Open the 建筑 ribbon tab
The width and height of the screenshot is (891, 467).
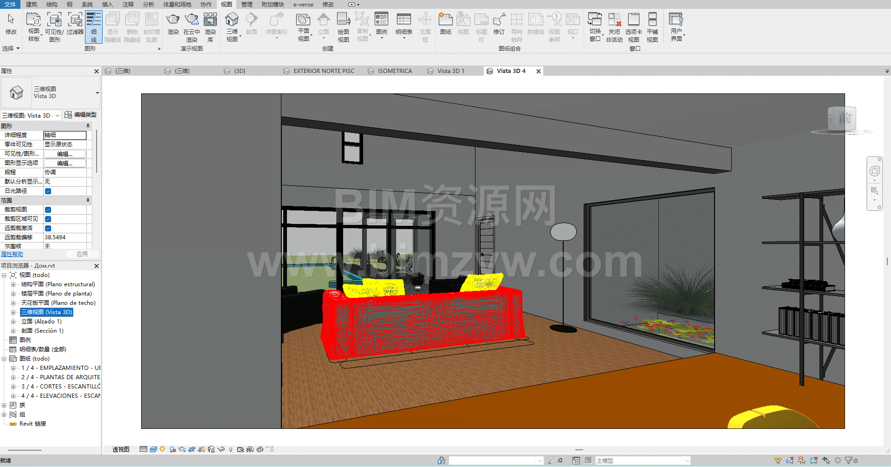point(32,4)
